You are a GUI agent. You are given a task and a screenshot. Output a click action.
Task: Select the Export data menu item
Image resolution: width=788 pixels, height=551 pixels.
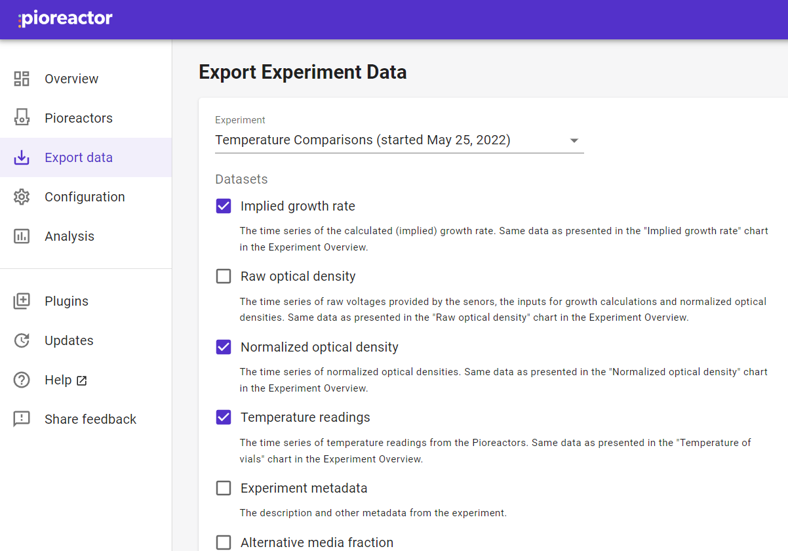(86, 157)
